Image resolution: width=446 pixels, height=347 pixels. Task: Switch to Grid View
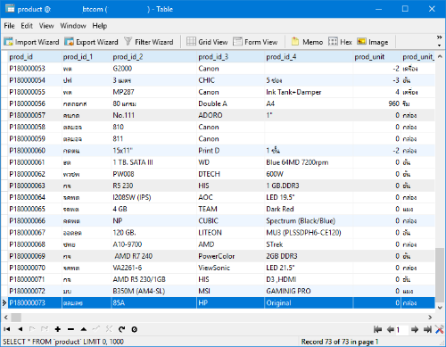[x=207, y=42]
